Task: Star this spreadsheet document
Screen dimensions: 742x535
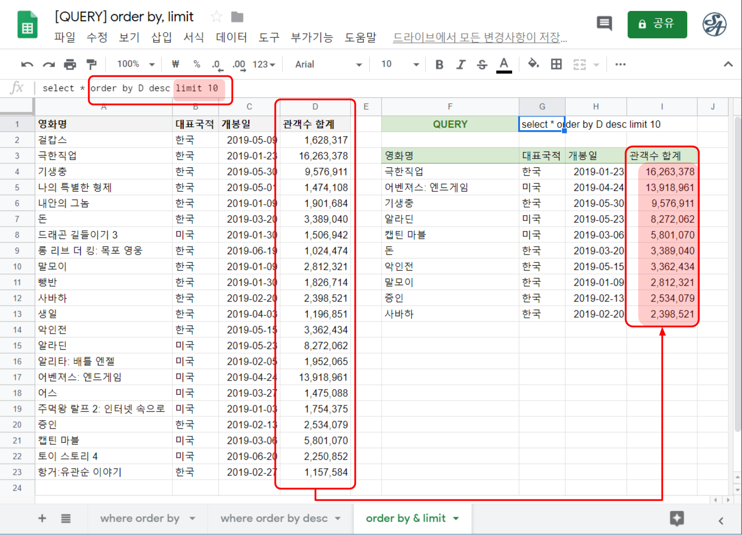Action: [216, 17]
